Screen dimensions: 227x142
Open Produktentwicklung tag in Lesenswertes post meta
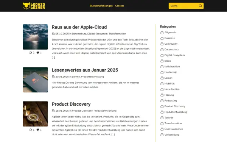click(92, 76)
